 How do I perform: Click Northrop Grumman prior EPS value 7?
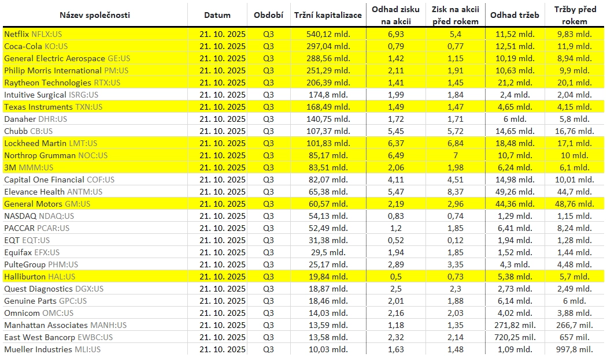tap(456, 155)
